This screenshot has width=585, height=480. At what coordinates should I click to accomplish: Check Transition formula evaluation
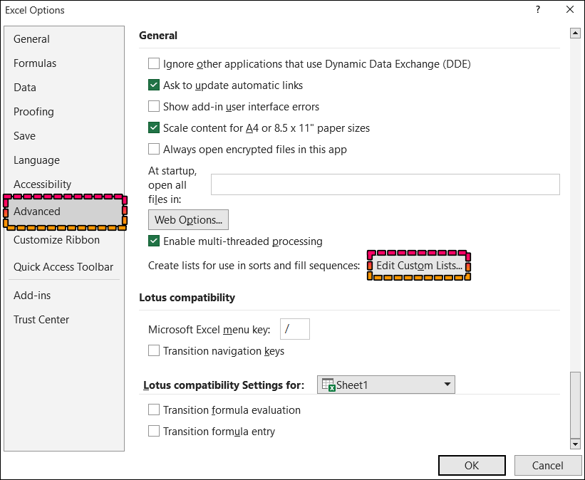(x=154, y=409)
